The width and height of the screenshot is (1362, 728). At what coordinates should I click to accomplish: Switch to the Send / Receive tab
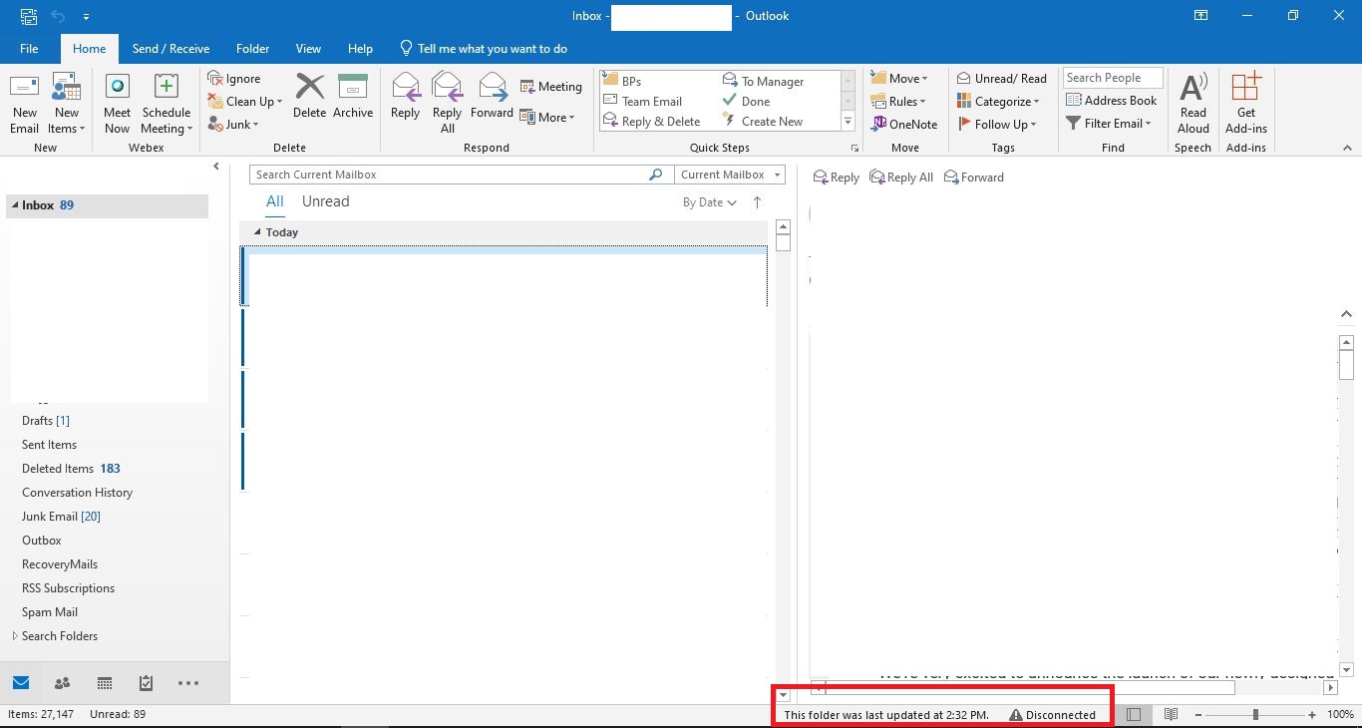pyautogui.click(x=170, y=49)
